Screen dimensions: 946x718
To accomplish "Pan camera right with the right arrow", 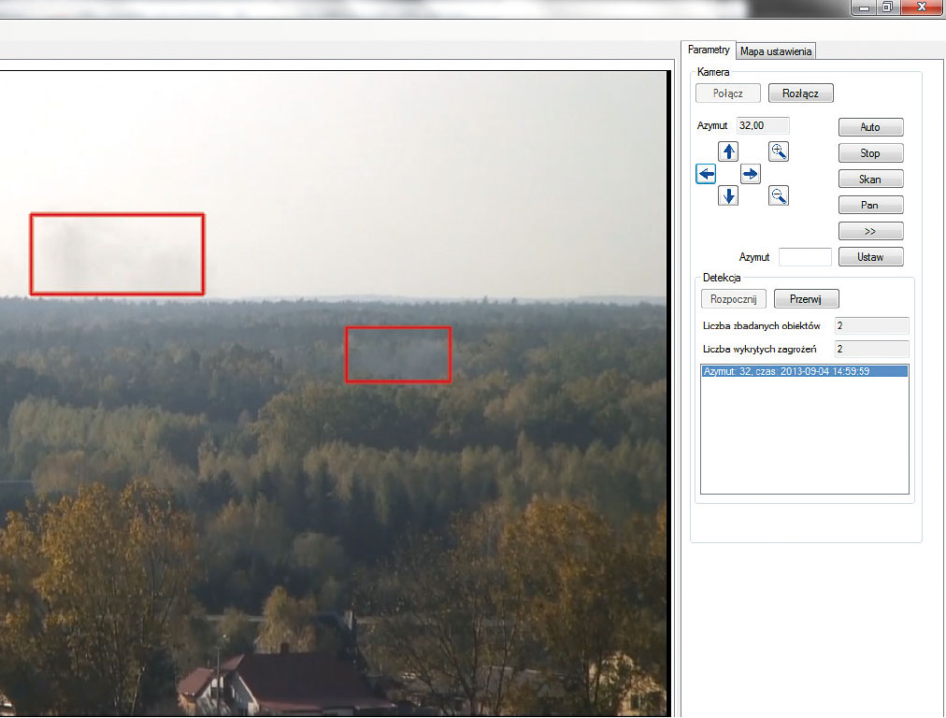I will click(x=750, y=174).
